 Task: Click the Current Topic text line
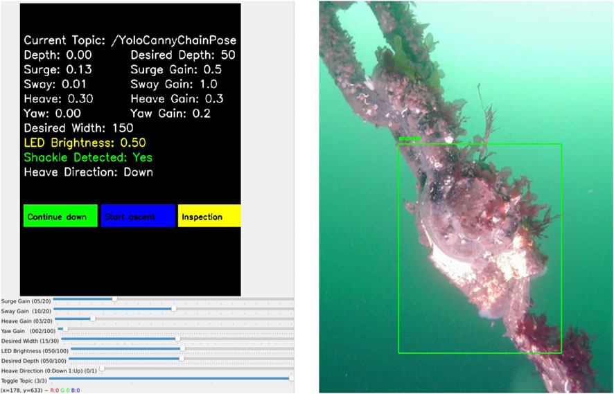coord(130,40)
